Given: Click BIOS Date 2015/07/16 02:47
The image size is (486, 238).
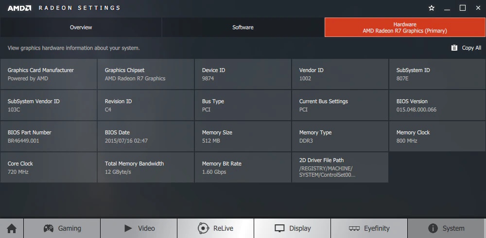Looking at the screenshot, I should point(126,141).
